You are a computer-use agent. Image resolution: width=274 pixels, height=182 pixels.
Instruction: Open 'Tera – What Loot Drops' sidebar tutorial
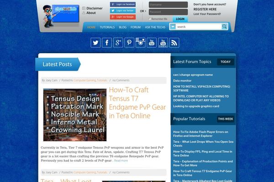203,143
